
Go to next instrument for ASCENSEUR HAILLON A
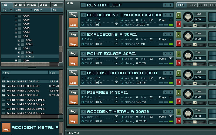tap(171, 73)
